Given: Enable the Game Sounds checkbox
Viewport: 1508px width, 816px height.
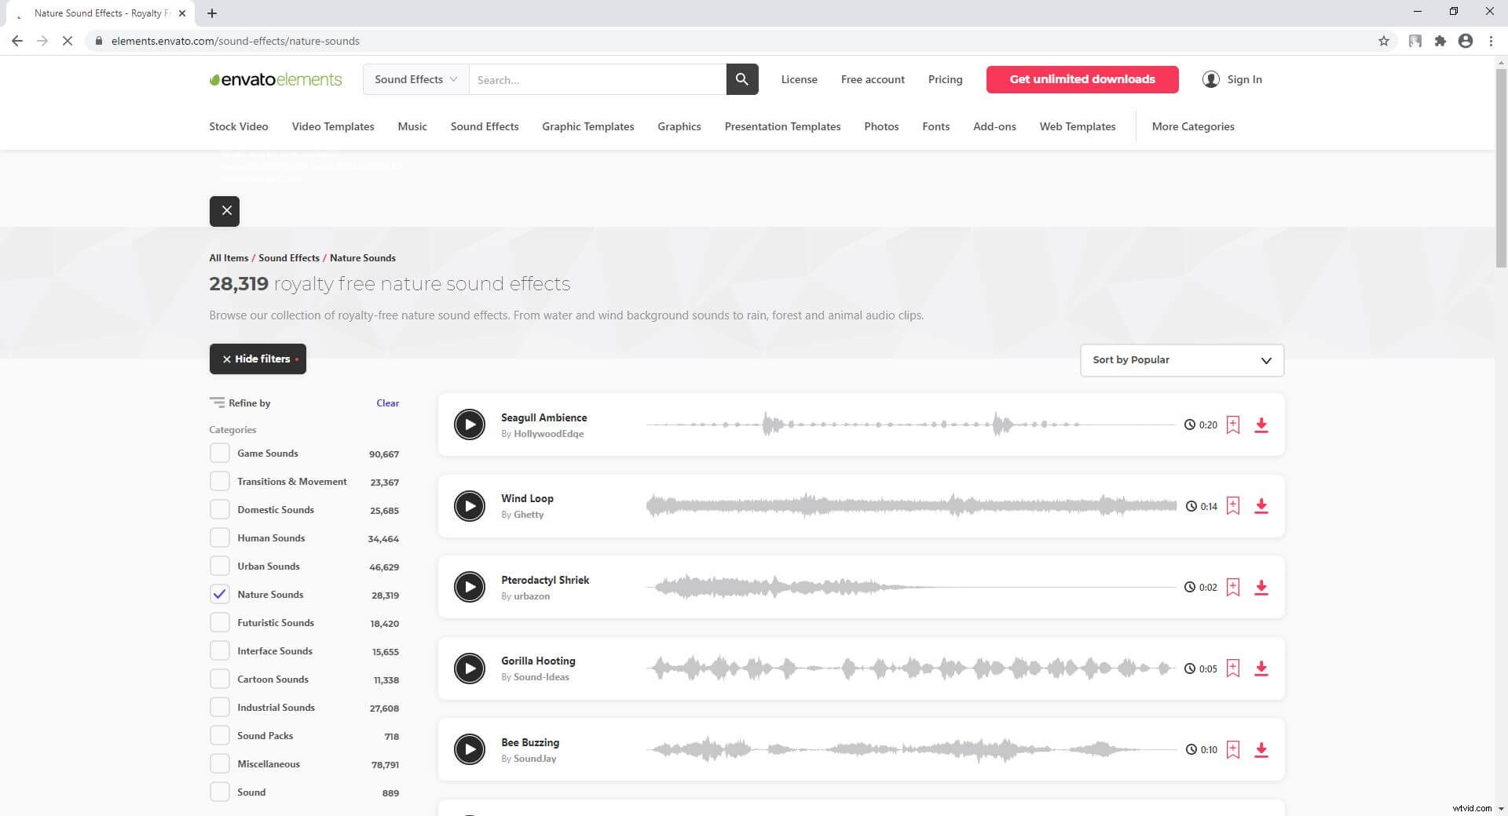Looking at the screenshot, I should 220,453.
